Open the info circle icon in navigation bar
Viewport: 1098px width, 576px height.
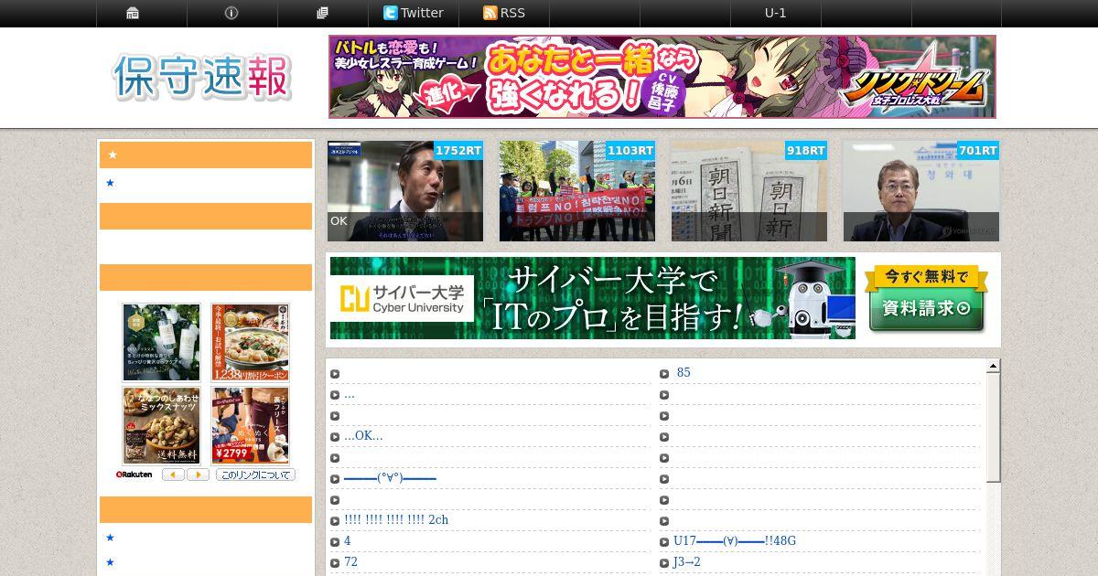(231, 13)
